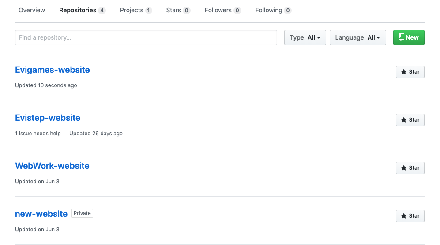
Task: Star the new-website repository
Action: tap(410, 216)
